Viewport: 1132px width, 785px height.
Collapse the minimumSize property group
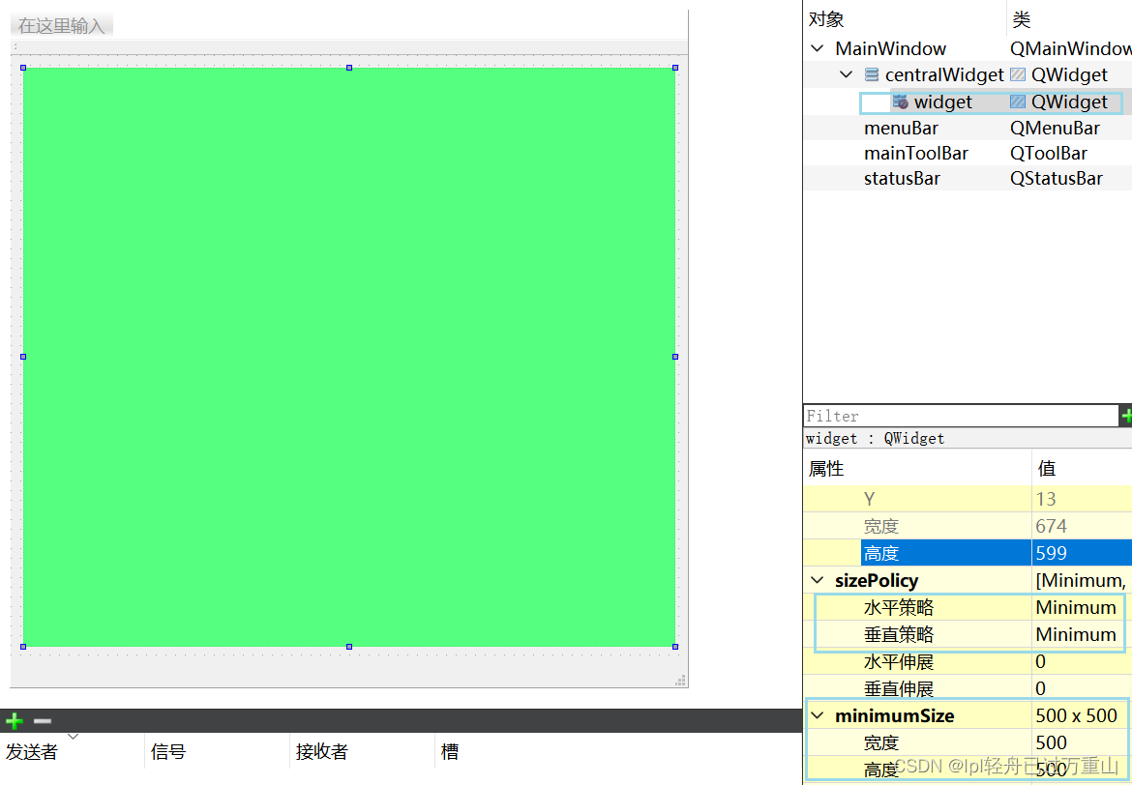[x=816, y=715]
